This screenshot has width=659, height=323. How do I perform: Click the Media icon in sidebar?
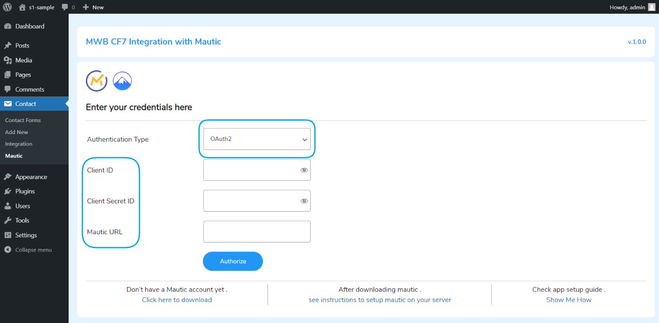[8, 60]
